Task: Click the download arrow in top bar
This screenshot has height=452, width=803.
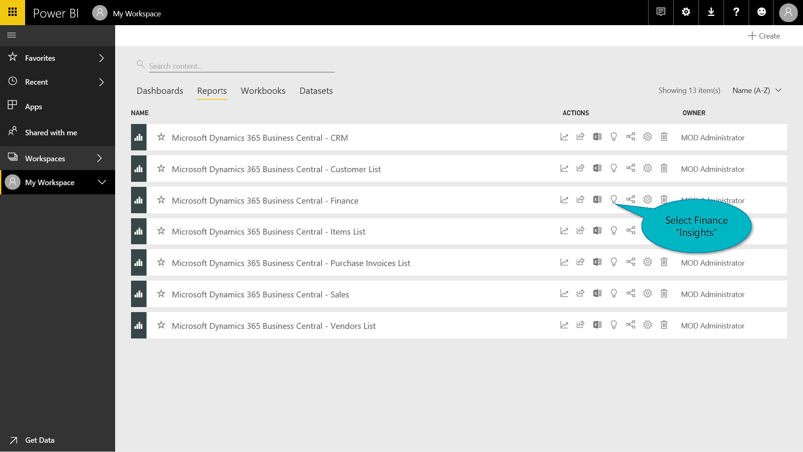Action: (x=711, y=13)
